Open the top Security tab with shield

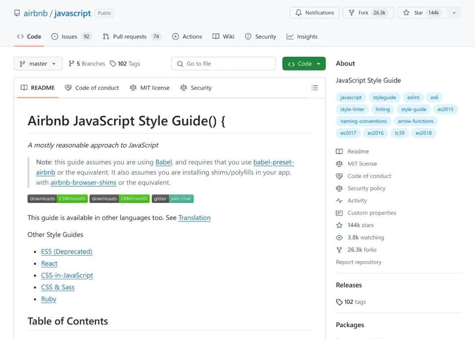260,36
